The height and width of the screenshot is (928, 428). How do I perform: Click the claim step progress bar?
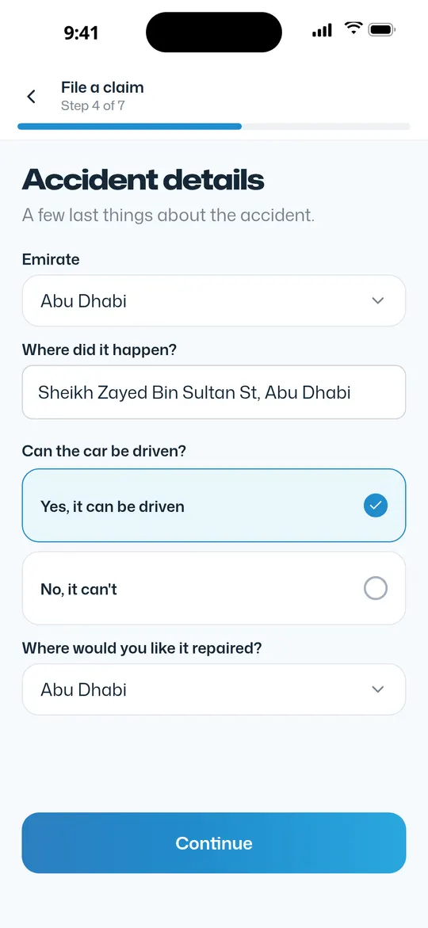(214, 126)
